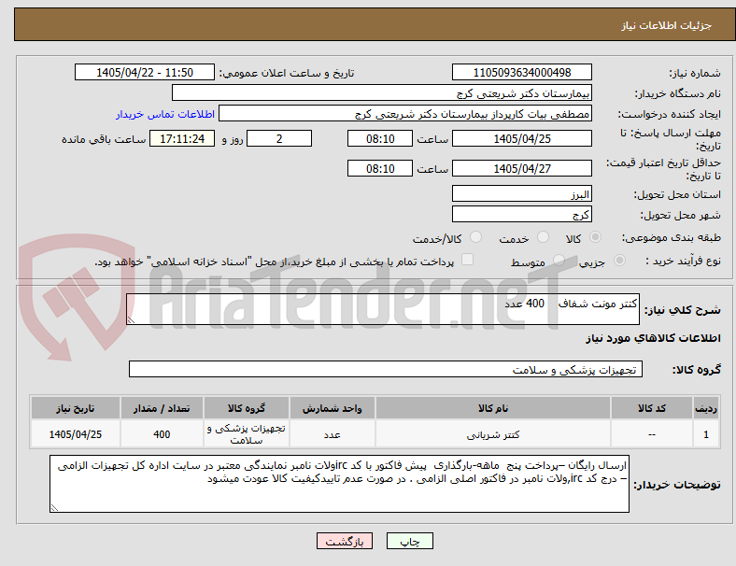This screenshot has height=566, width=736.
Task: Click the تاریخ نیاز column header
Action: pyautogui.click(x=76, y=408)
